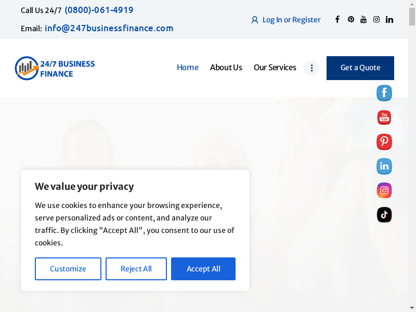416x312 pixels.
Task: Open floating Instagram sidebar button
Action: click(384, 190)
